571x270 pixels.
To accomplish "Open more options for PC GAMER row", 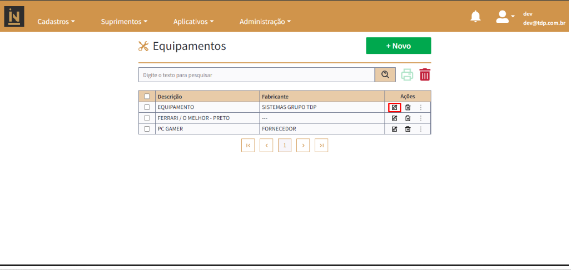I will 421,129.
